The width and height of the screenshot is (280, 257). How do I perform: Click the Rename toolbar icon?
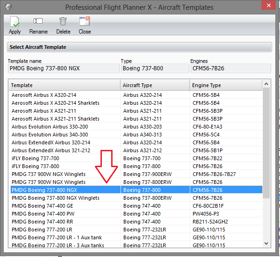point(38,21)
